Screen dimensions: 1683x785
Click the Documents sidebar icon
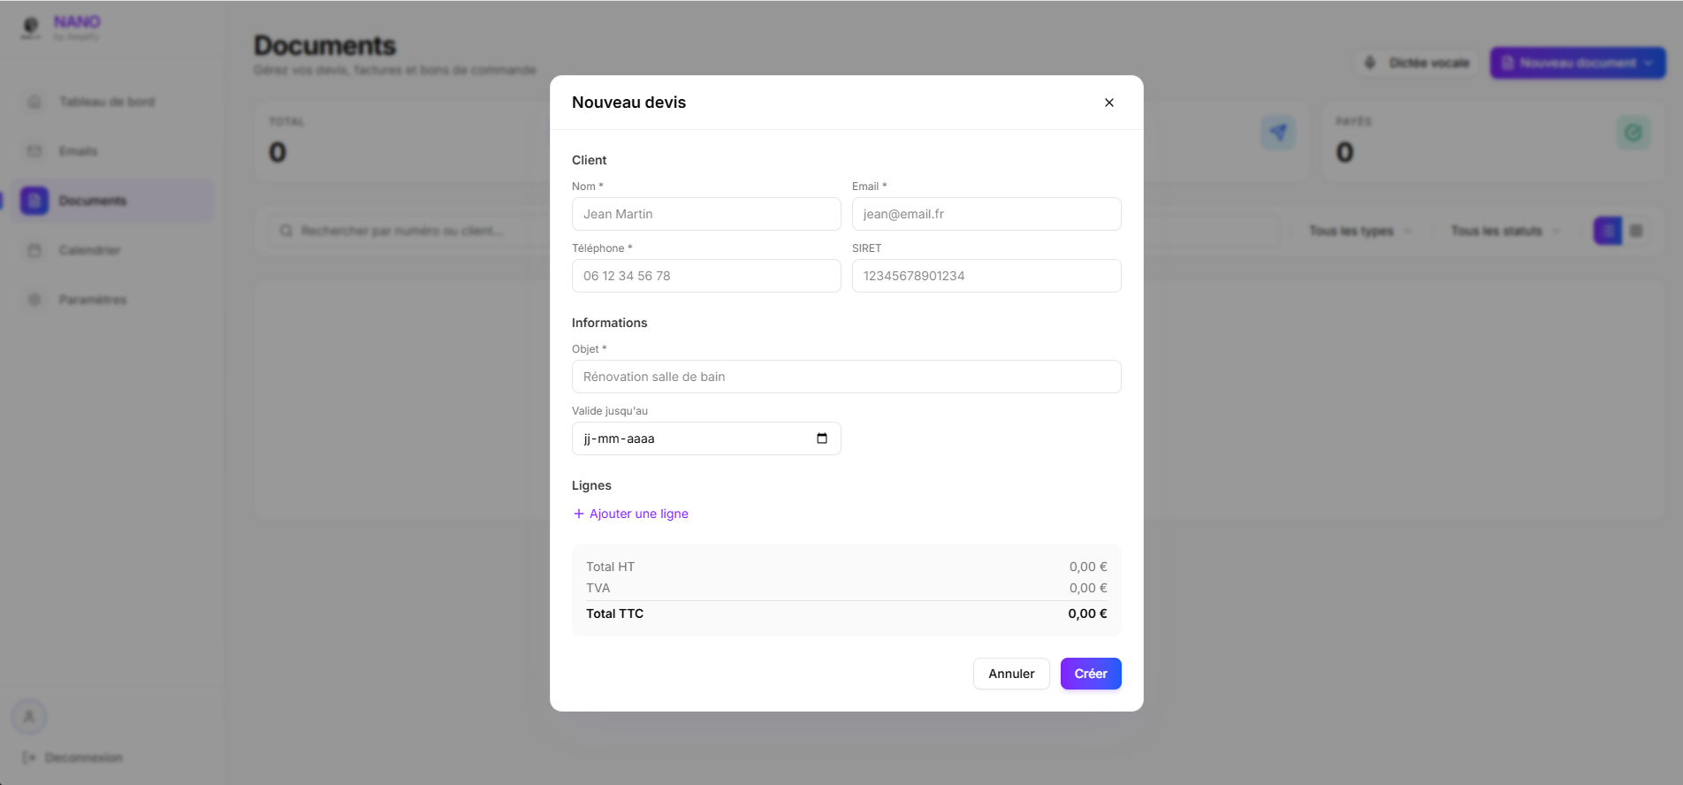point(34,201)
